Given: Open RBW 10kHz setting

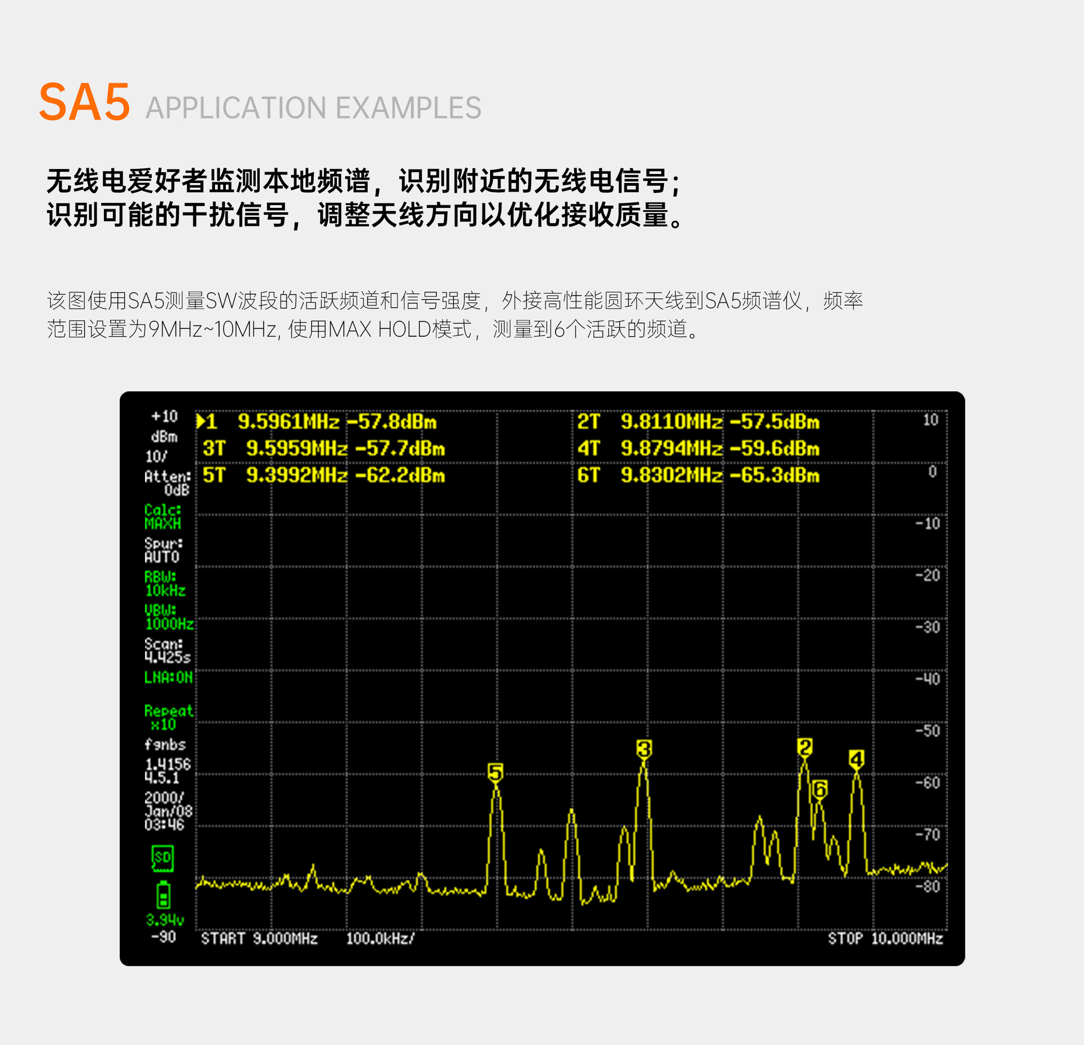Looking at the screenshot, I should [164, 584].
